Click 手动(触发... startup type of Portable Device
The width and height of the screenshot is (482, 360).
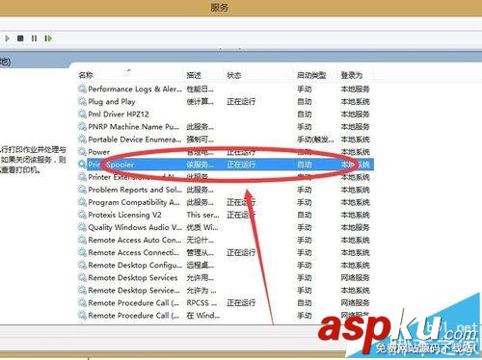[x=315, y=140]
